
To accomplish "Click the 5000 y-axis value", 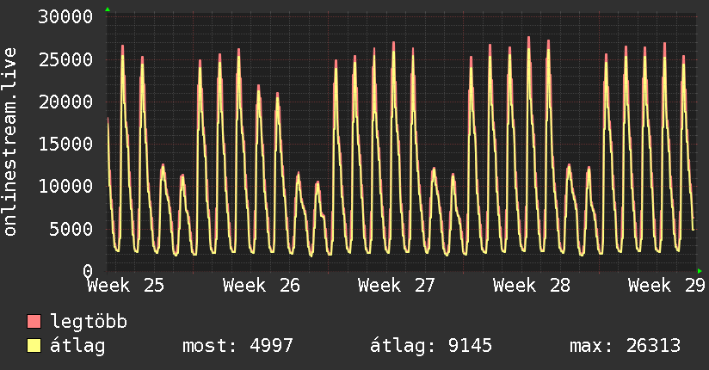I will (71, 229).
